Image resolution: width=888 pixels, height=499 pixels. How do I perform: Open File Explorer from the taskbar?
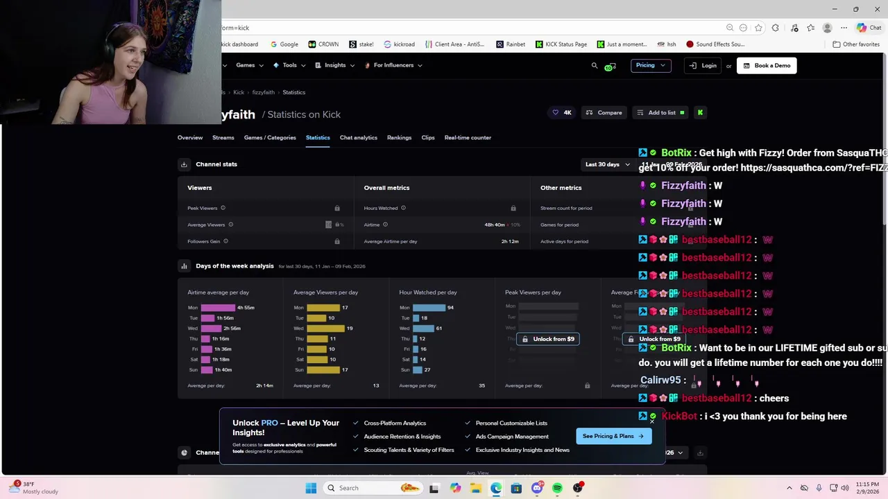tap(475, 488)
